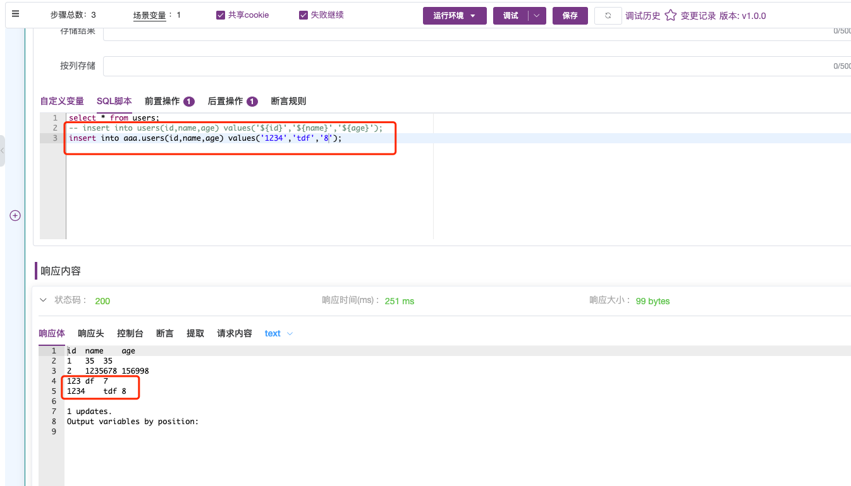Switch to the 自定义变量 tab
Viewport: 851px width, 486px height.
62,101
